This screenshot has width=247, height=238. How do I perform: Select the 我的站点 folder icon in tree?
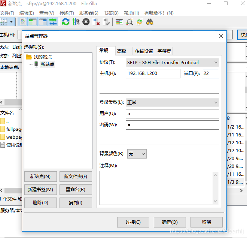[29, 57]
